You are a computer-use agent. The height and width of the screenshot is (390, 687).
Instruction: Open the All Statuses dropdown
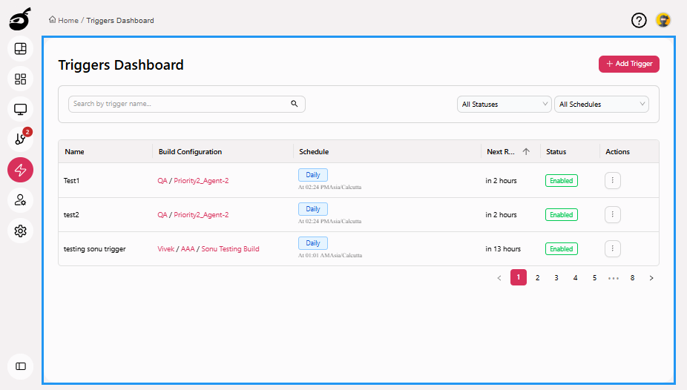504,105
